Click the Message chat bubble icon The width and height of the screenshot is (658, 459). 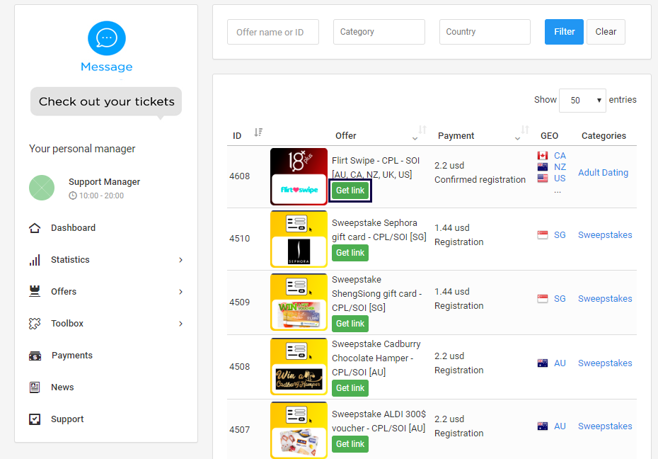coord(106,38)
